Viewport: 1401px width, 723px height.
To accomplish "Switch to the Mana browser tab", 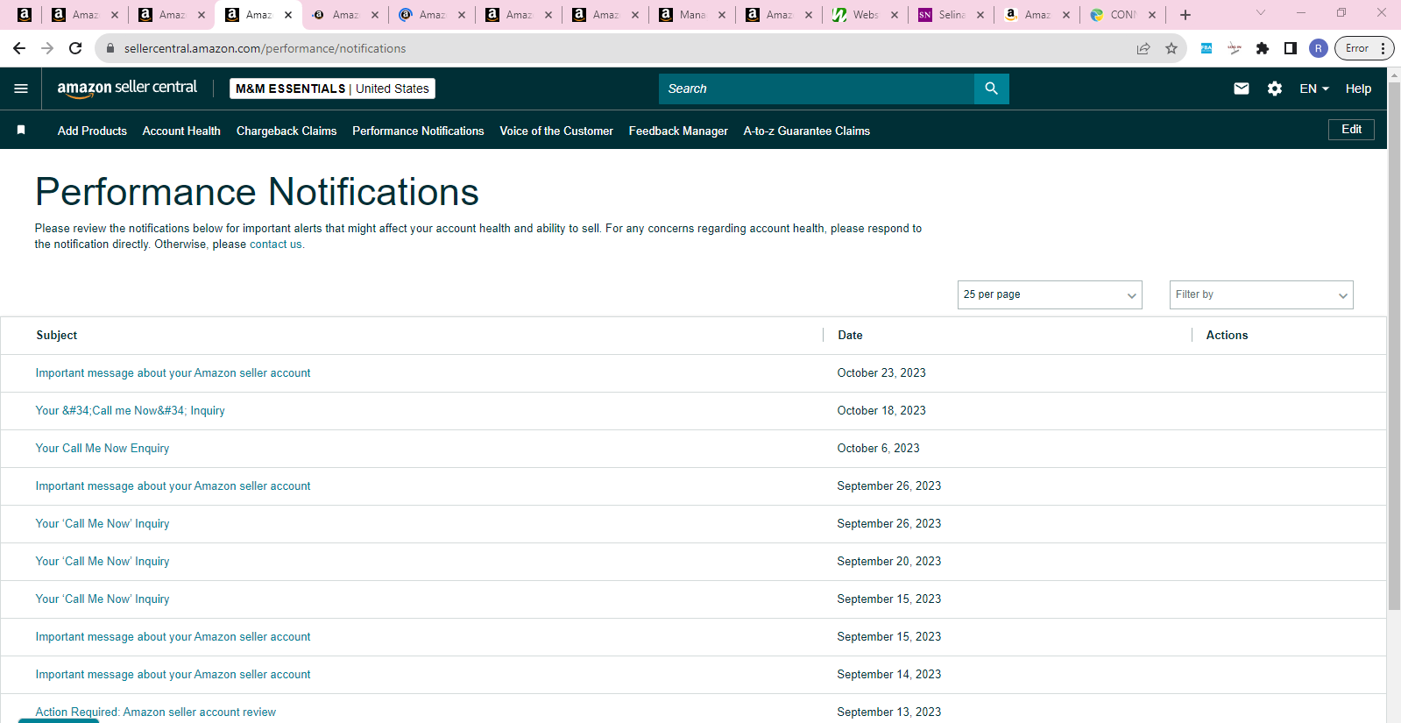I will 691,15.
